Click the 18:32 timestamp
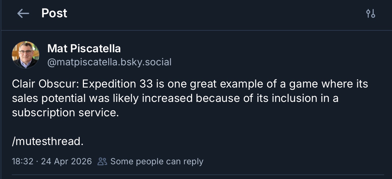 pyautogui.click(x=22, y=161)
